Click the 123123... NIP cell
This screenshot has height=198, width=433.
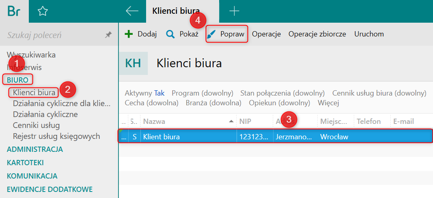(255, 136)
